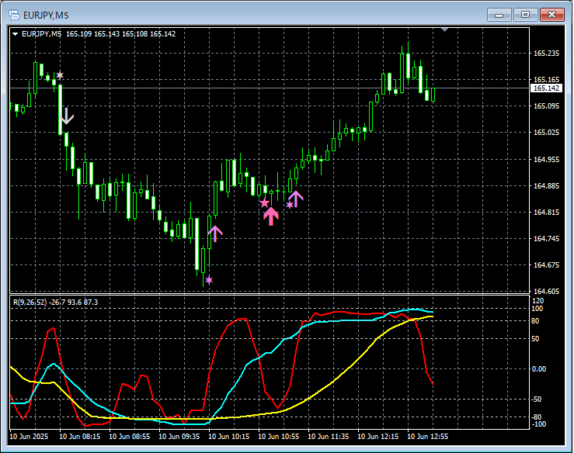Image resolution: width=574 pixels, height=453 pixels.
Task: Click the indicator scale value 80
Action: [x=535, y=321]
